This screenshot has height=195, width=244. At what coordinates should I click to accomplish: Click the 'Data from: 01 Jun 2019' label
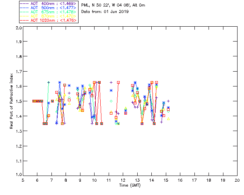click(x=105, y=11)
